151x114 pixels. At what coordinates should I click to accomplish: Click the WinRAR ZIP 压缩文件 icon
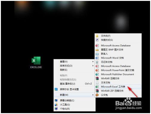pos(97,91)
